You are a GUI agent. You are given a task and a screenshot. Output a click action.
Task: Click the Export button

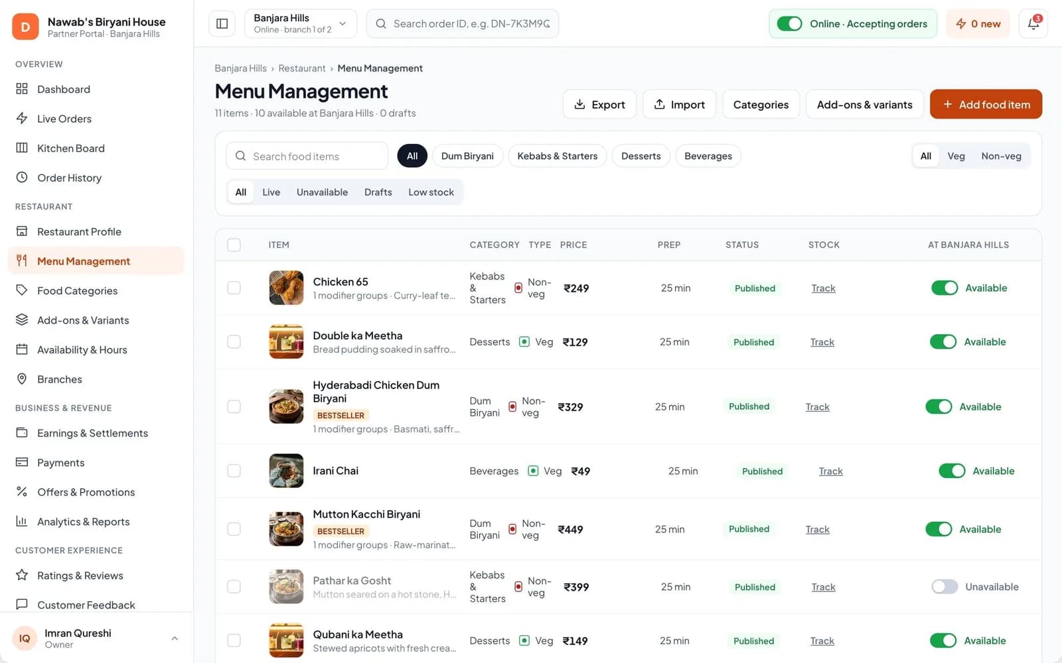coord(599,104)
